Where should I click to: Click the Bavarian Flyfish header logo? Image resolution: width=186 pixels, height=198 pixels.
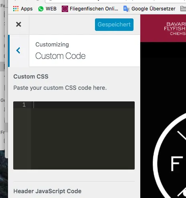[x=175, y=28]
